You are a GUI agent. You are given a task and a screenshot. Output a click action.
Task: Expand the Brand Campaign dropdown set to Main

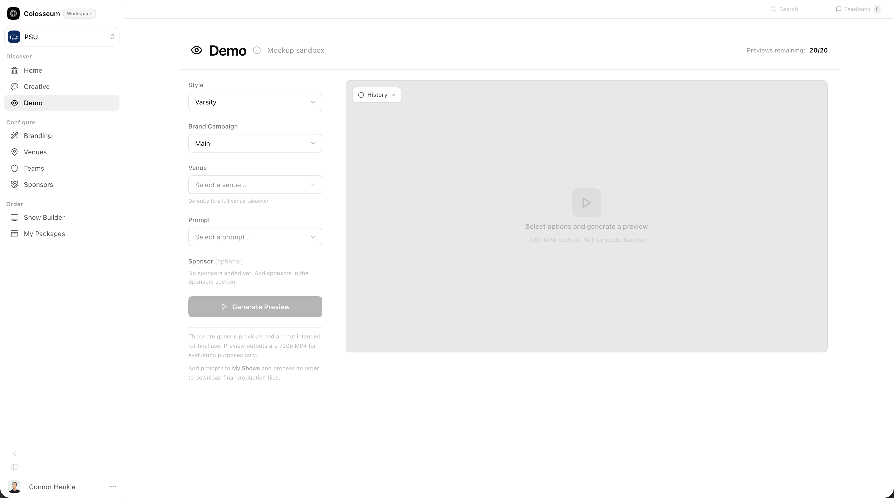255,143
